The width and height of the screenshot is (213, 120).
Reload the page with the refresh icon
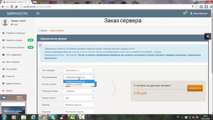click(12, 7)
